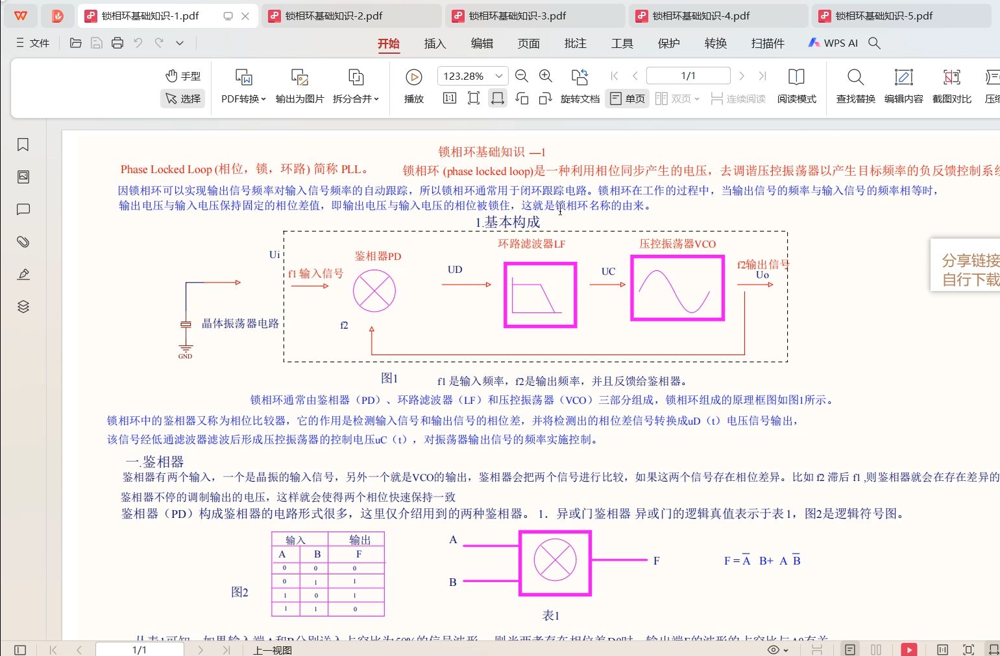Click Export as Image (输出为图片)

[299, 86]
